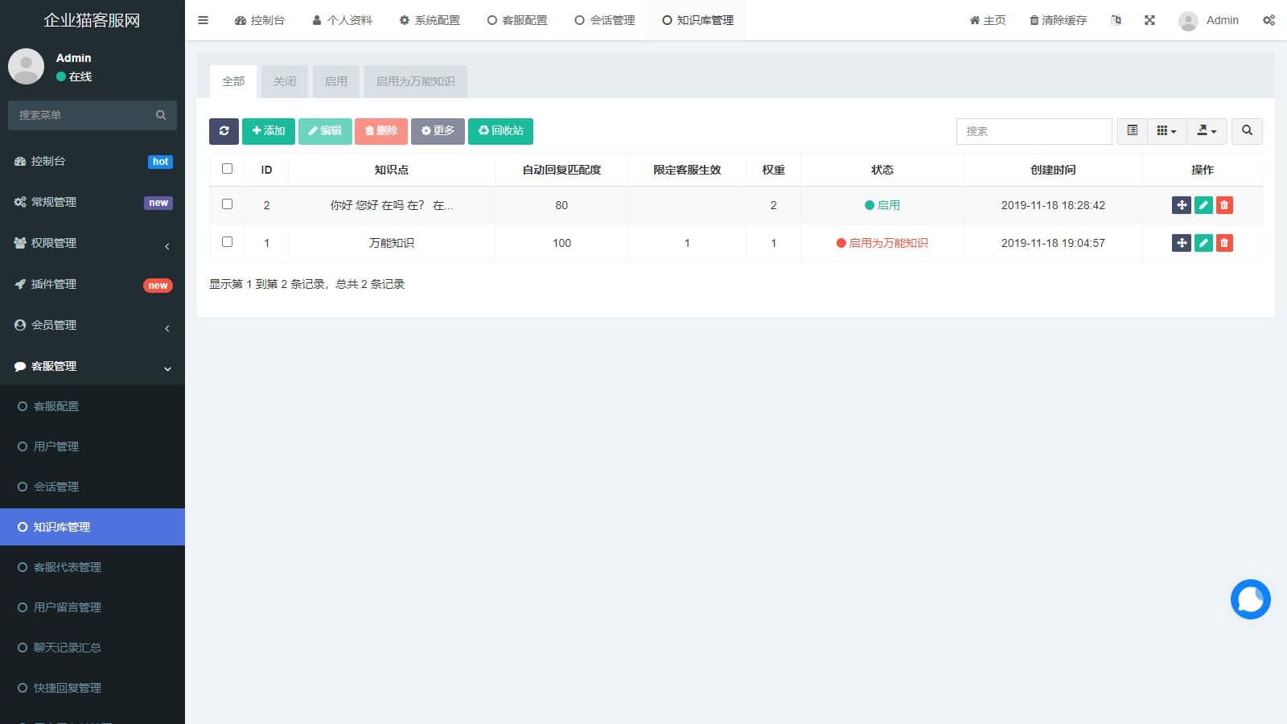Toggle the card view list icon
The height and width of the screenshot is (724, 1287).
pos(1132,131)
